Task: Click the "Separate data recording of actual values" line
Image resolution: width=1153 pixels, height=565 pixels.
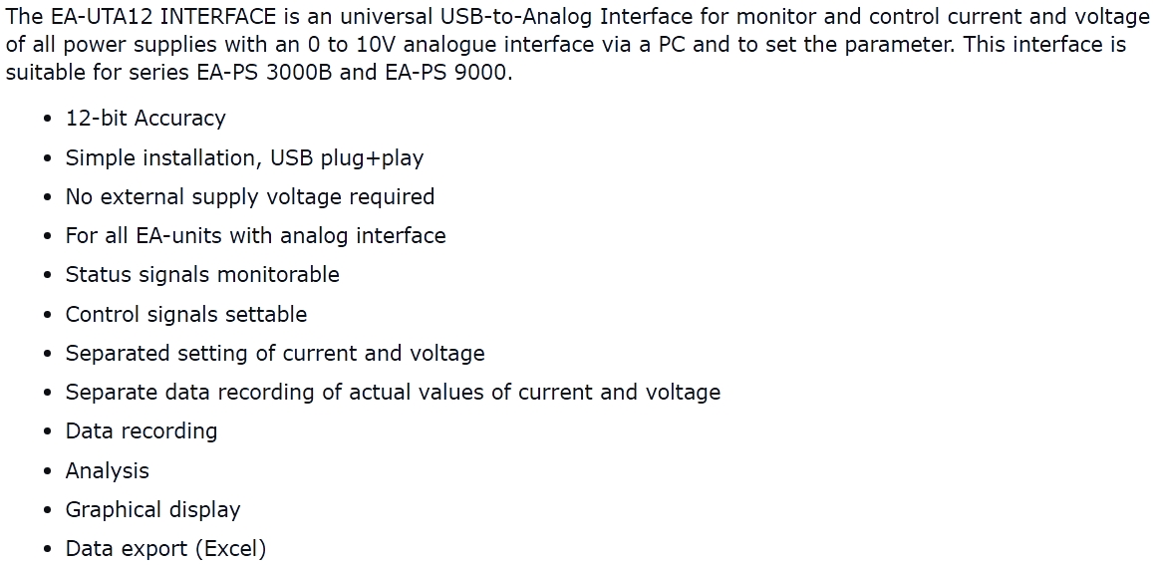Action: coord(393,393)
